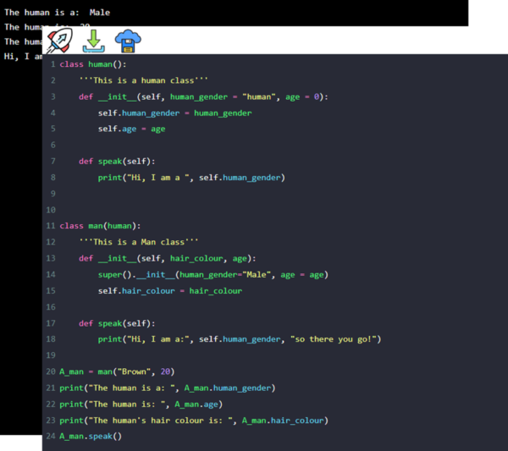The image size is (508, 451).
Task: Click line number 16 in the gutter
Action: point(51,306)
